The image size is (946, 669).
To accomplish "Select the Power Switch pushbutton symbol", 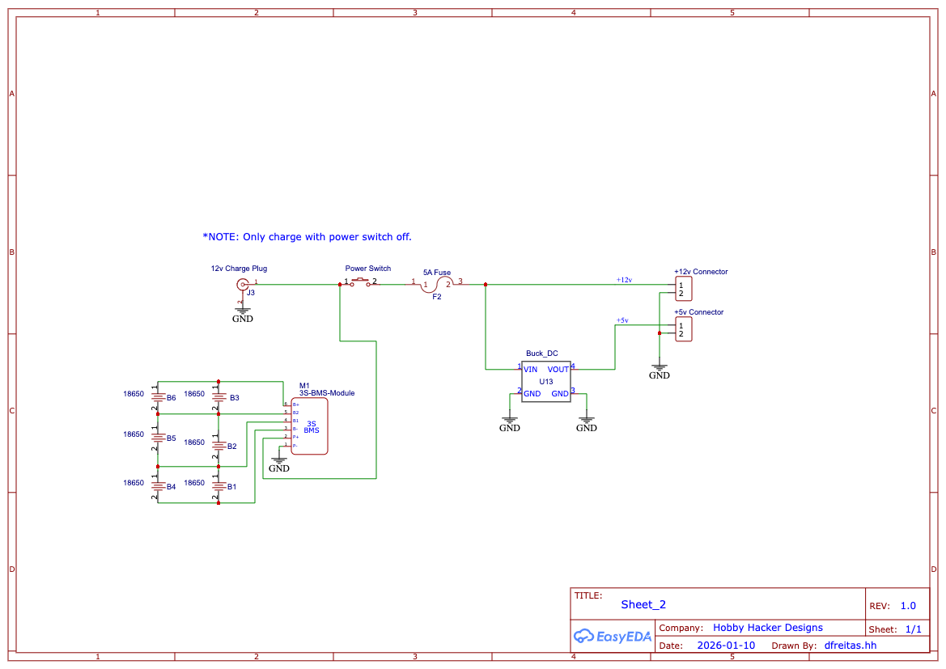I will point(361,282).
